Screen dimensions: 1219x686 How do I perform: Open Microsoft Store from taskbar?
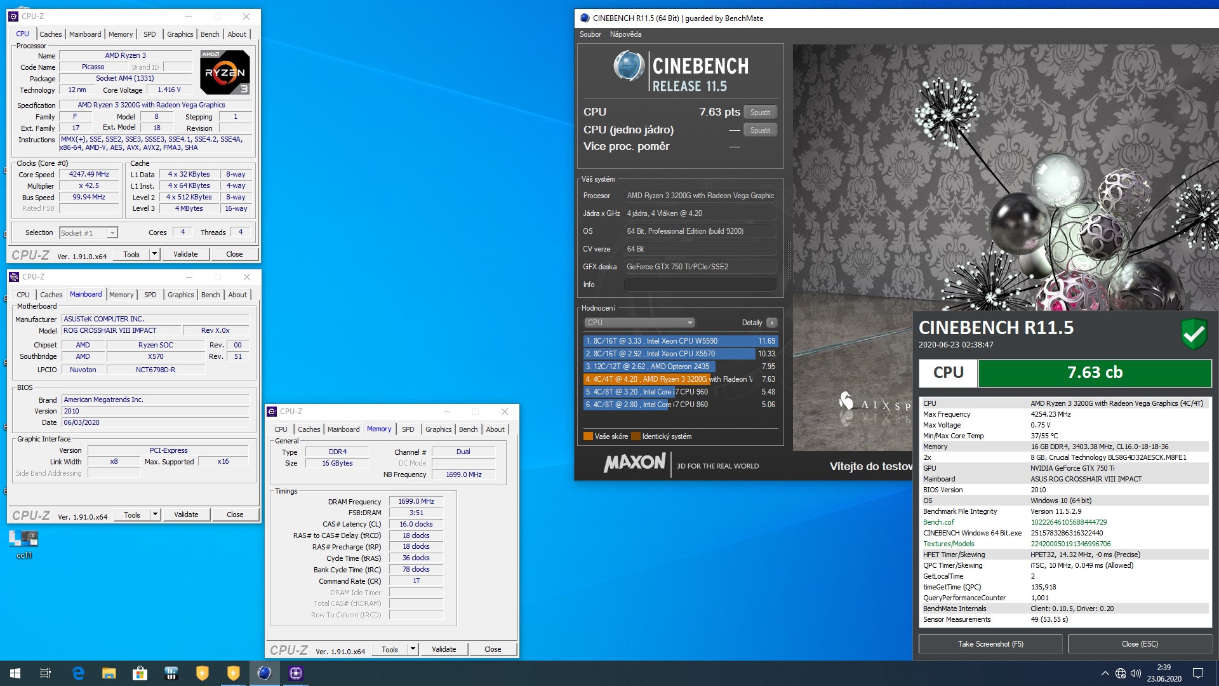click(140, 673)
